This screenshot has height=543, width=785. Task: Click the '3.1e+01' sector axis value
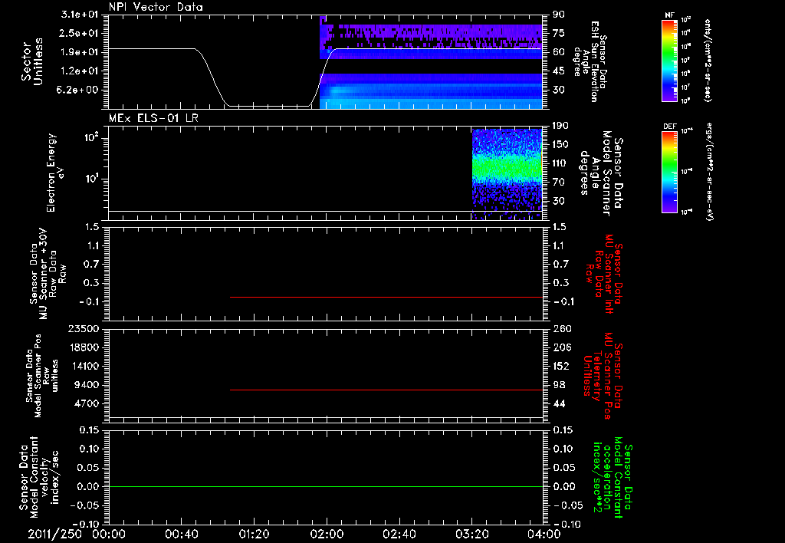coord(80,14)
